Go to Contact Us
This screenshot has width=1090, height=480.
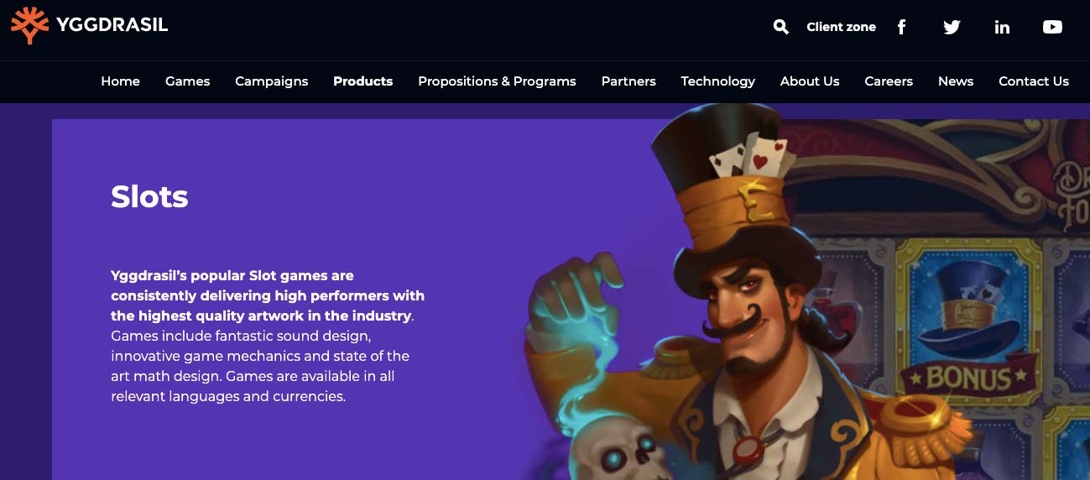pyautogui.click(x=1034, y=81)
